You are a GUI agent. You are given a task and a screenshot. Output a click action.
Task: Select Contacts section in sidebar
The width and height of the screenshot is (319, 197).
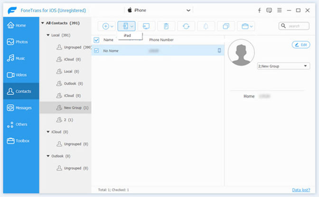tap(21, 91)
